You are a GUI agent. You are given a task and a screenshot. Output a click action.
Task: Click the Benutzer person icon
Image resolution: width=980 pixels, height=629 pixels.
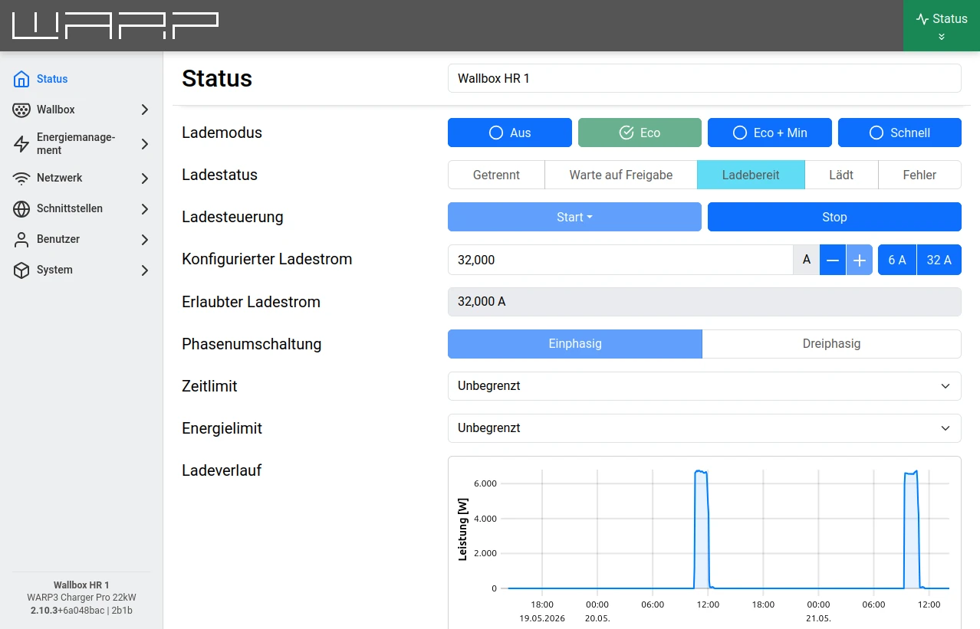point(21,239)
